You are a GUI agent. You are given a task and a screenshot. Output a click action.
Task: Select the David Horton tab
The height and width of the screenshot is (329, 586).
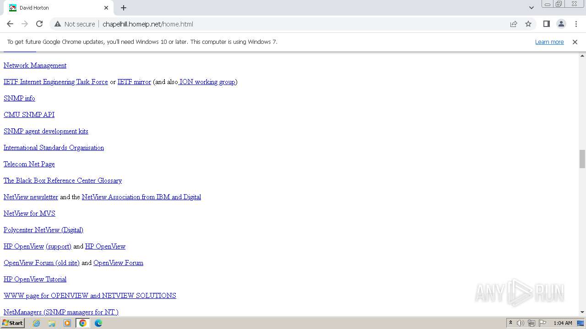coord(59,8)
